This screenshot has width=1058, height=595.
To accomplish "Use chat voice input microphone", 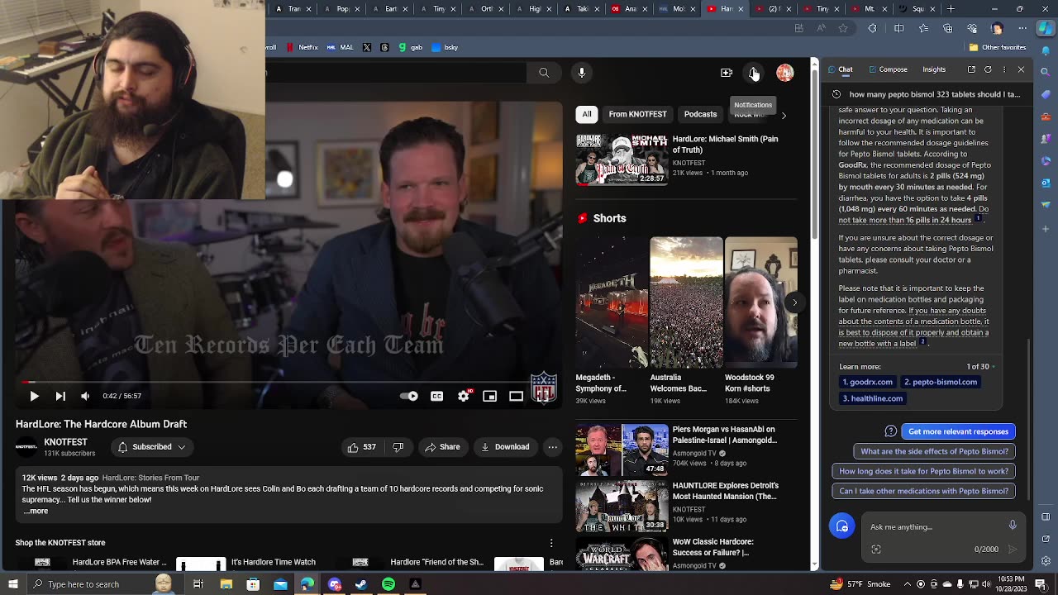I will (x=1013, y=526).
